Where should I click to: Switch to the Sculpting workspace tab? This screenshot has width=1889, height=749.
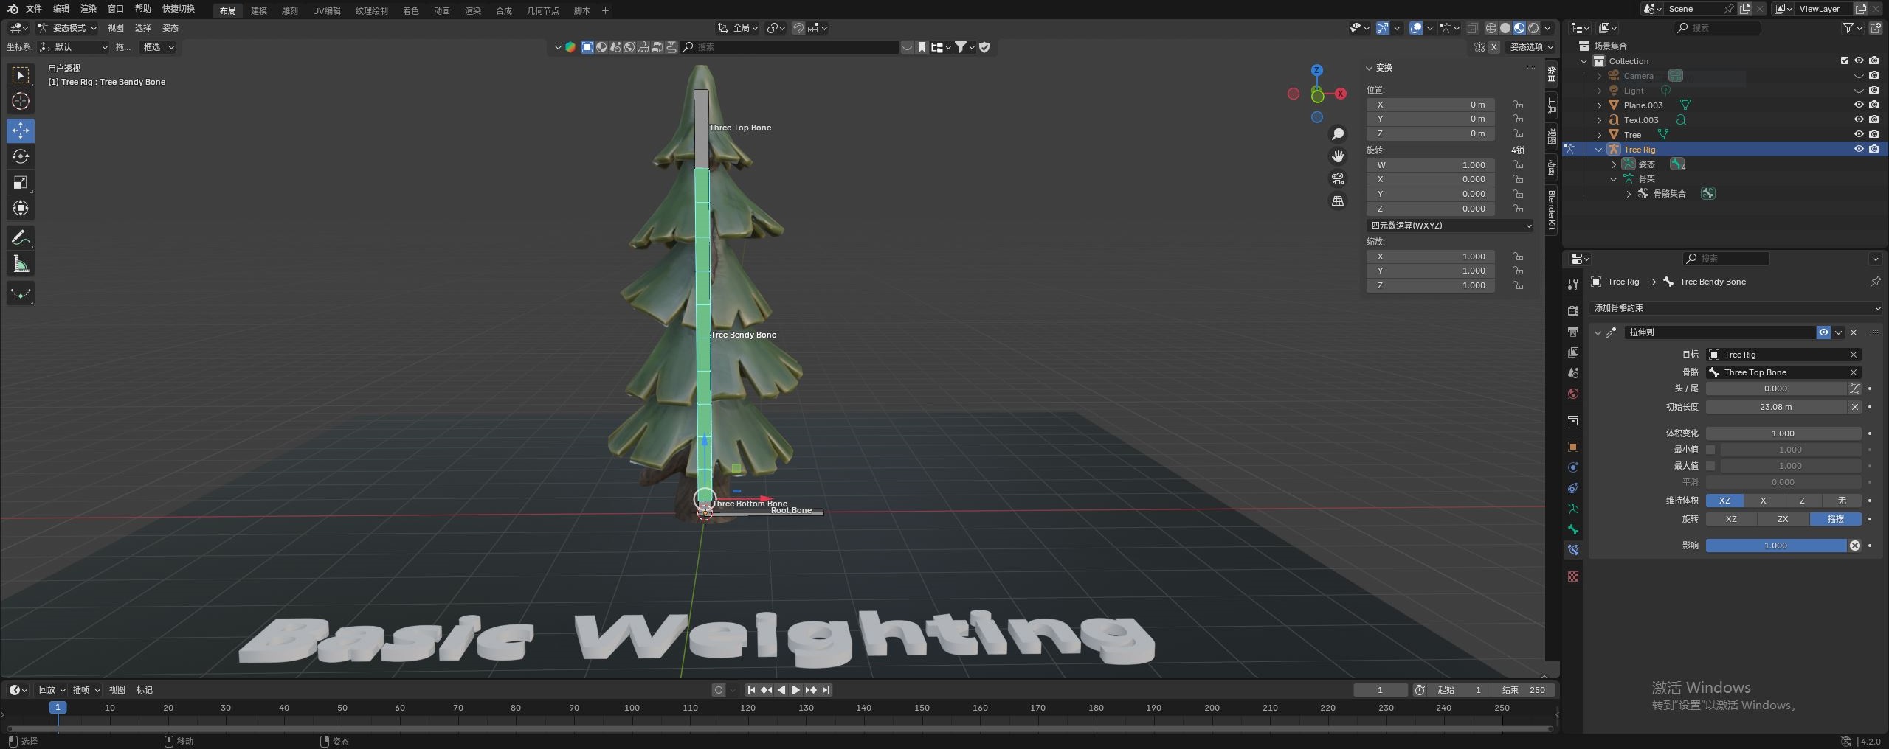(x=289, y=10)
